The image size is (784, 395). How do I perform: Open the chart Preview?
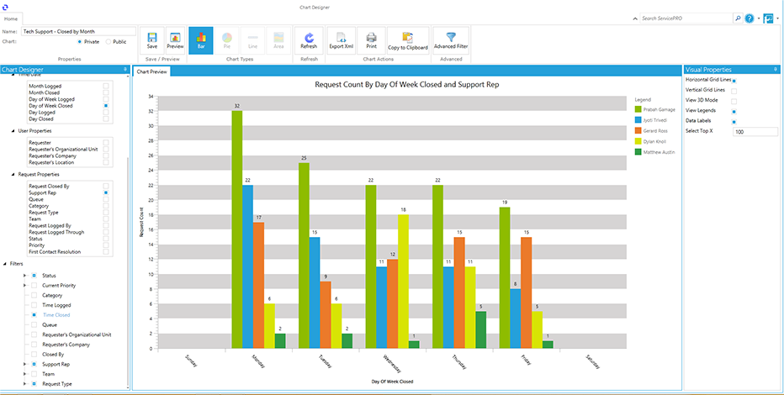(x=175, y=40)
